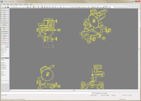Click the Zoom in magnifier icon
Viewport: 141px width, 101px height.
pyautogui.click(x=45, y=7)
